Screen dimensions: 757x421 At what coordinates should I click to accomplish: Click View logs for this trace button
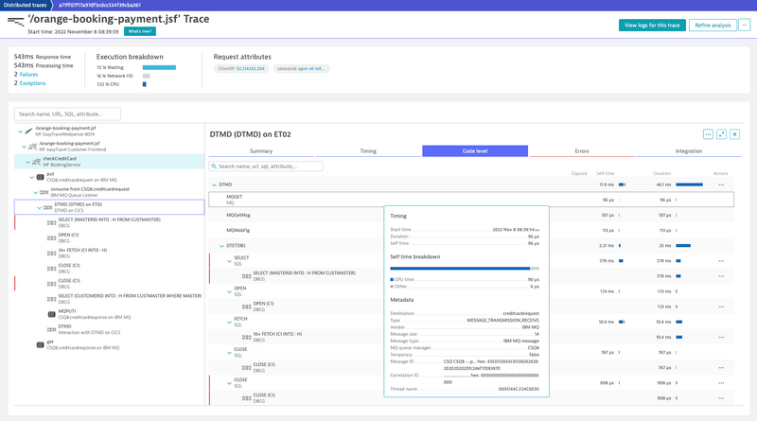click(652, 26)
